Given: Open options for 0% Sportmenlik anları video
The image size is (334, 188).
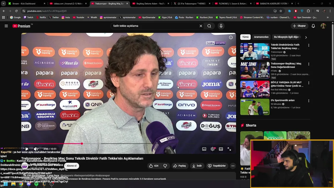Looking at the screenshot, I should 309,101.
